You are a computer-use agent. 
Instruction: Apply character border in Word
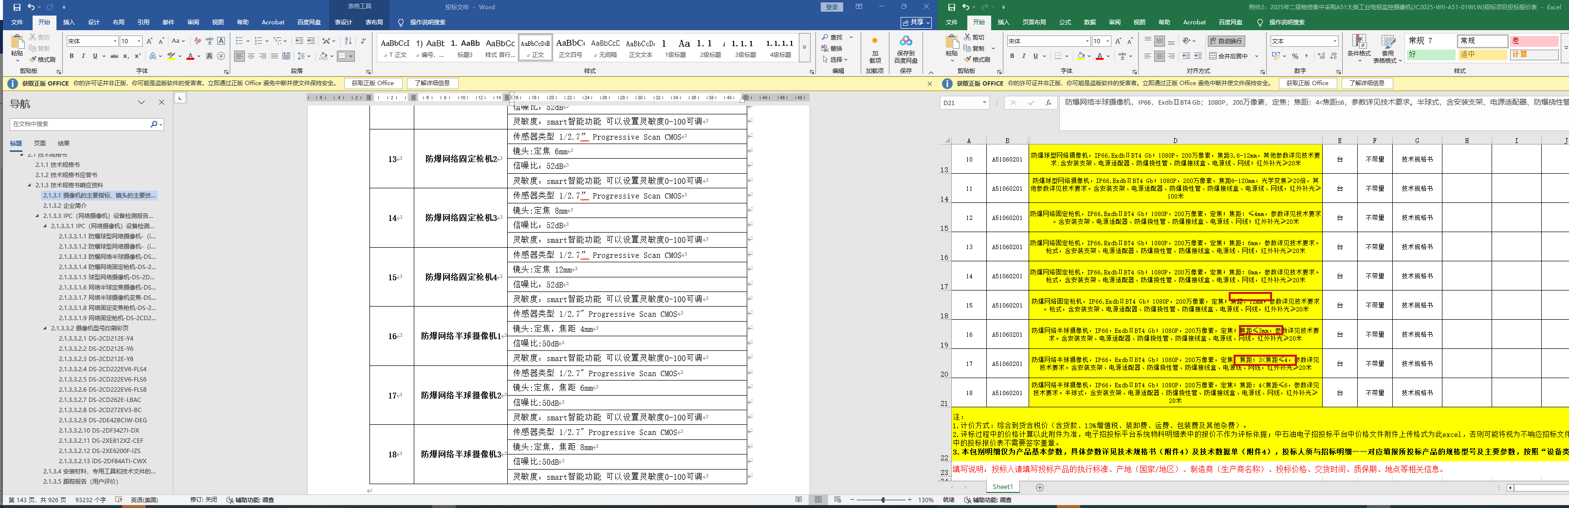point(221,41)
